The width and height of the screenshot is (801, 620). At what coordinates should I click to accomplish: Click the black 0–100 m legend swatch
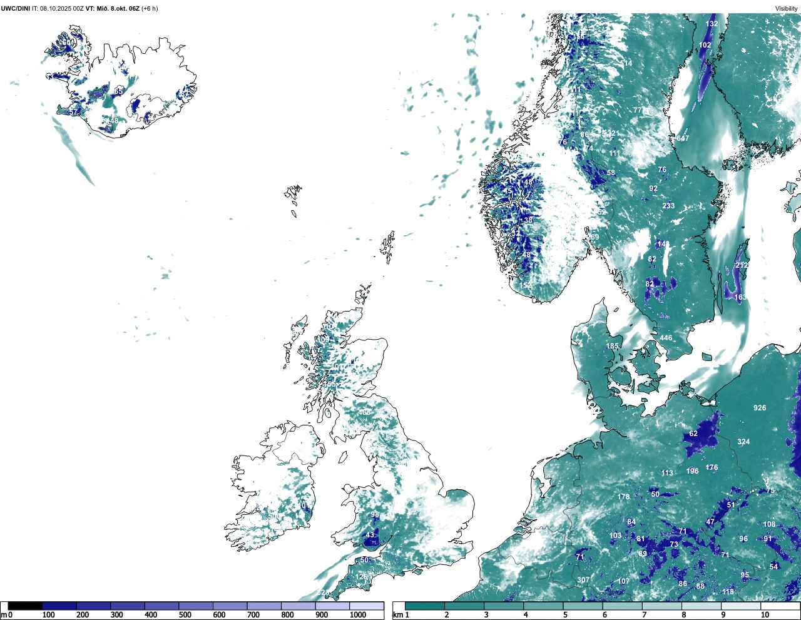26,606
